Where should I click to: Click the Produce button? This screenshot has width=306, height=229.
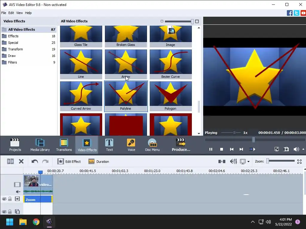tap(181, 145)
